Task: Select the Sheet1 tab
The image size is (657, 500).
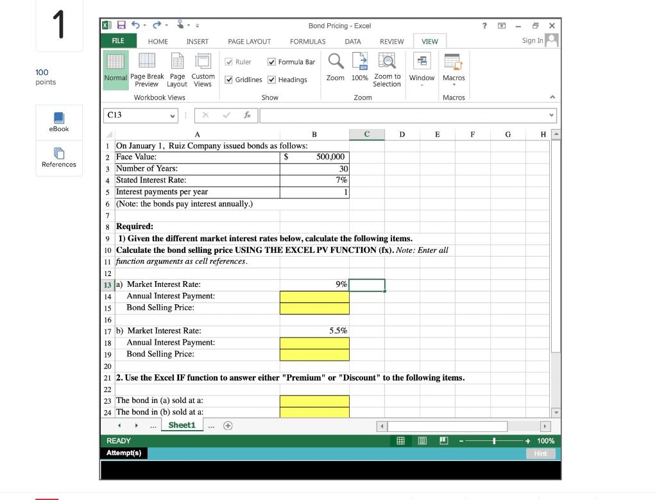Action: [x=182, y=424]
